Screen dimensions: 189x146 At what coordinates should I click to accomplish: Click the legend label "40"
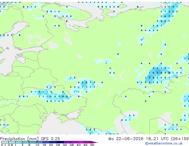pos(78,145)
